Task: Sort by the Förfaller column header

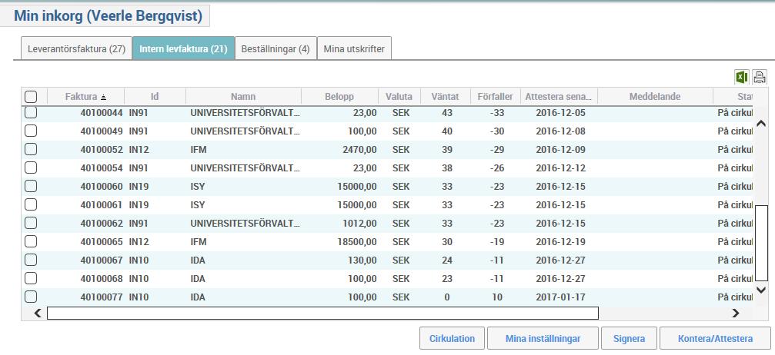Action: tap(496, 96)
